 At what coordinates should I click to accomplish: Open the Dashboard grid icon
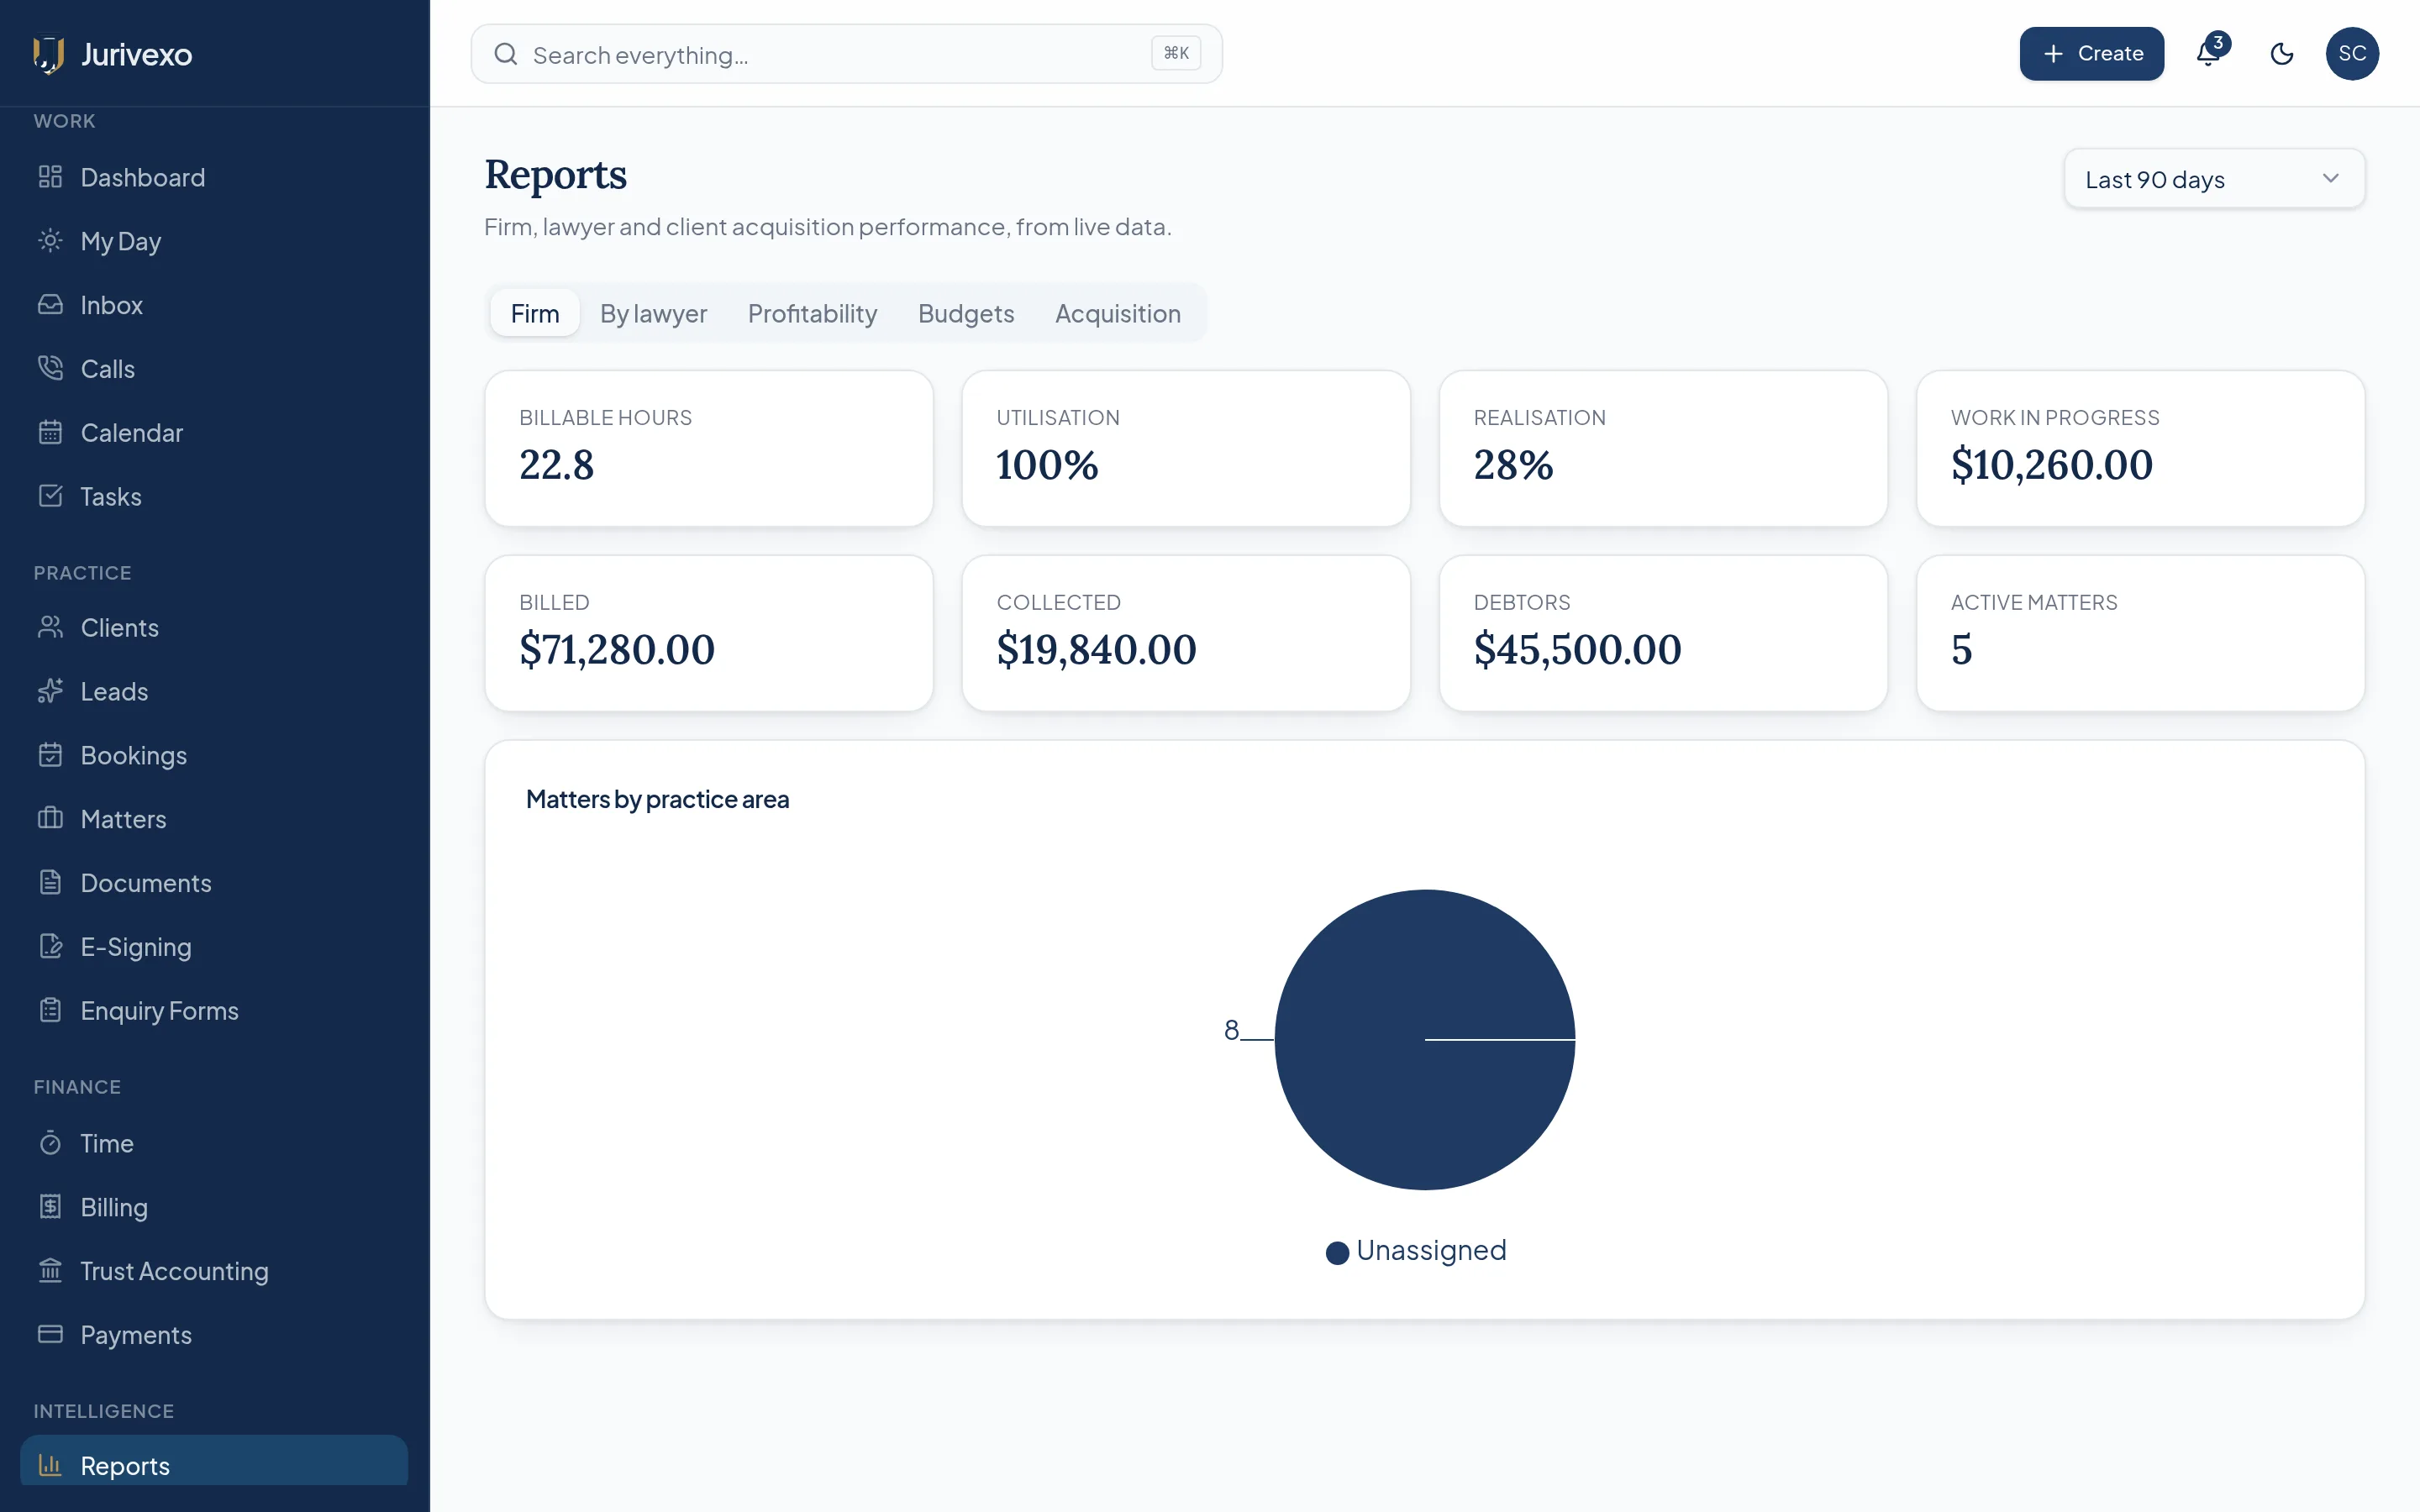50,177
